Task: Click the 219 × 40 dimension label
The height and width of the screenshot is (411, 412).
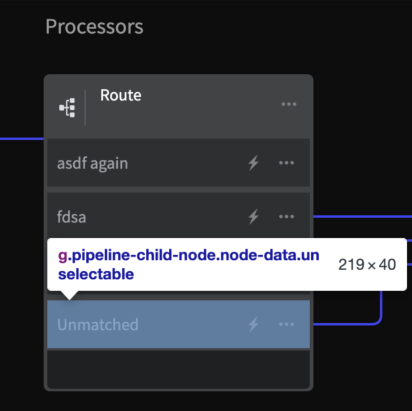Action: coord(367,264)
